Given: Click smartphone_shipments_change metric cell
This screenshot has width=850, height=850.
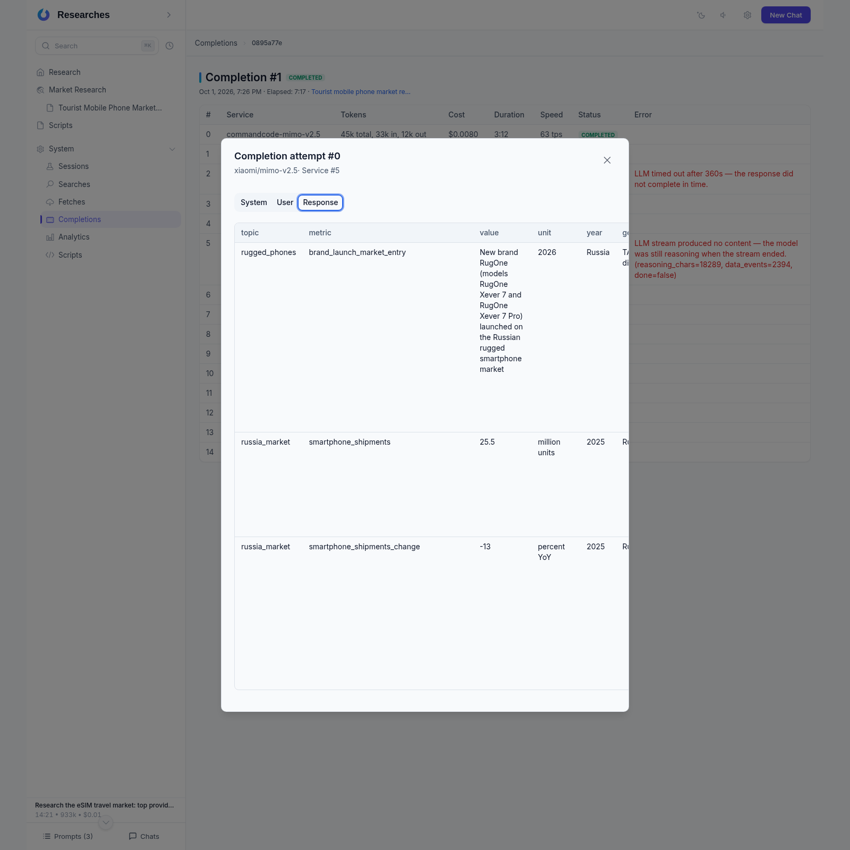Looking at the screenshot, I should 364,547.
